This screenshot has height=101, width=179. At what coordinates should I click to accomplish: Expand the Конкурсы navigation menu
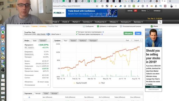(x=126, y=22)
